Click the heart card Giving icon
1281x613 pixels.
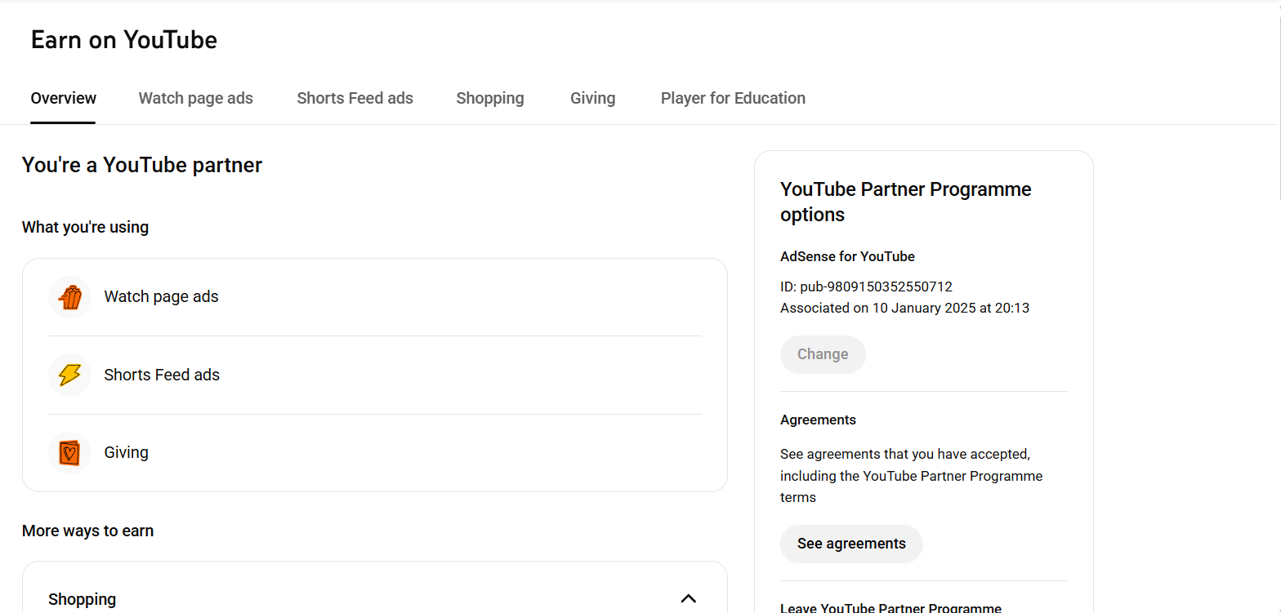click(x=70, y=453)
